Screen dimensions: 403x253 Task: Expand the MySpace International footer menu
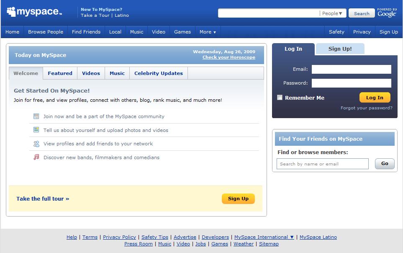pyautogui.click(x=264, y=237)
